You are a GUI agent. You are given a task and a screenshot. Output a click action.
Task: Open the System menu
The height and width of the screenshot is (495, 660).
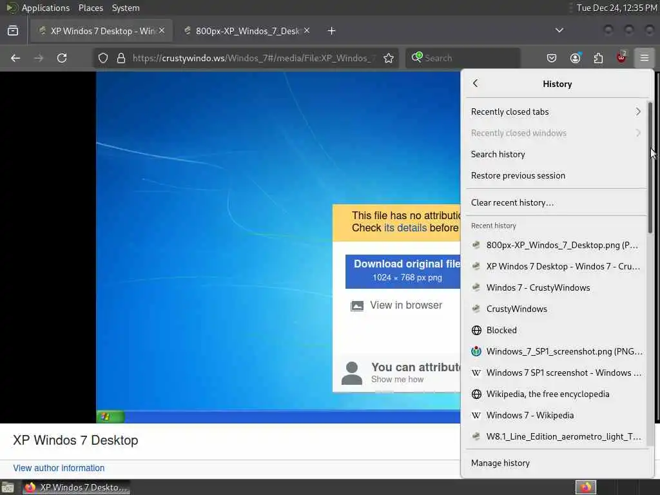pyautogui.click(x=126, y=8)
